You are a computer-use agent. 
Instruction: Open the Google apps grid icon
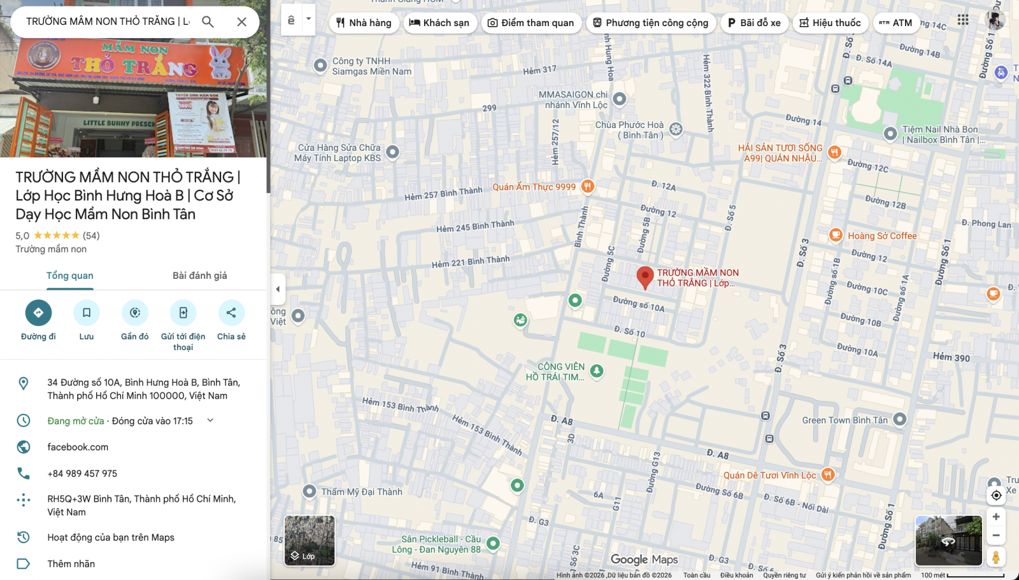[x=963, y=20]
